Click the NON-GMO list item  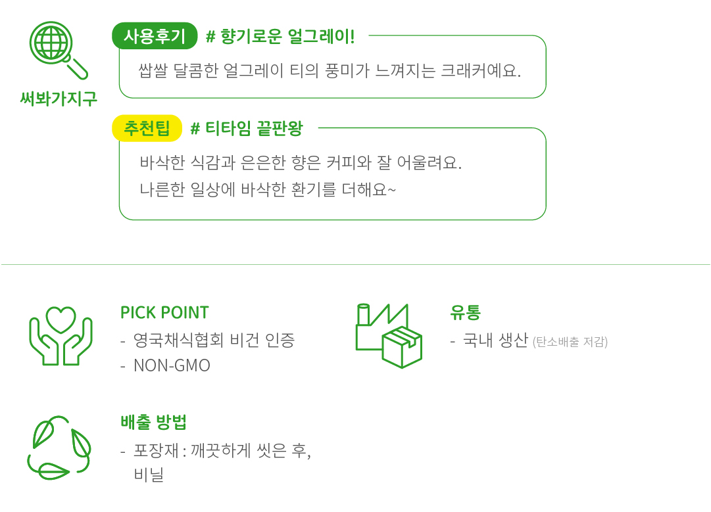coord(172,365)
